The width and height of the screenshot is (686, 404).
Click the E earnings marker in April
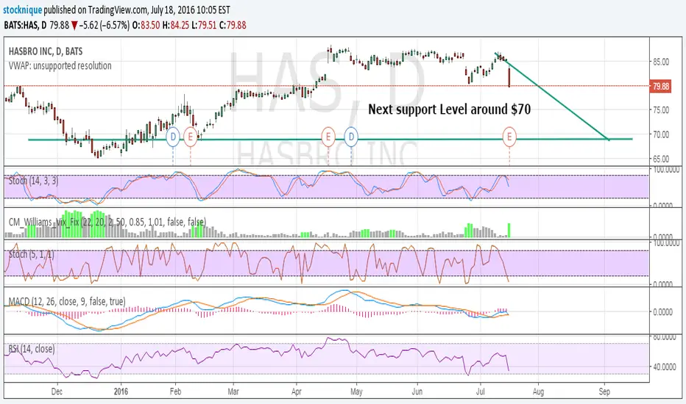328,137
